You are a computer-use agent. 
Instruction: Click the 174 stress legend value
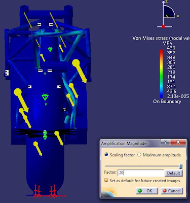click(x=171, y=77)
